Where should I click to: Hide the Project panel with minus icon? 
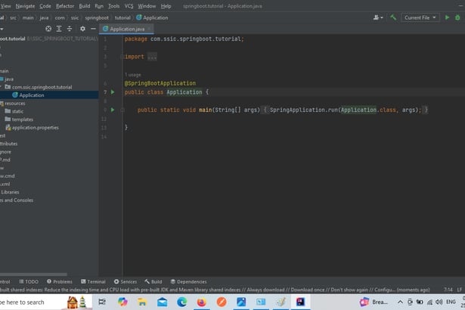pyautogui.click(x=93, y=29)
